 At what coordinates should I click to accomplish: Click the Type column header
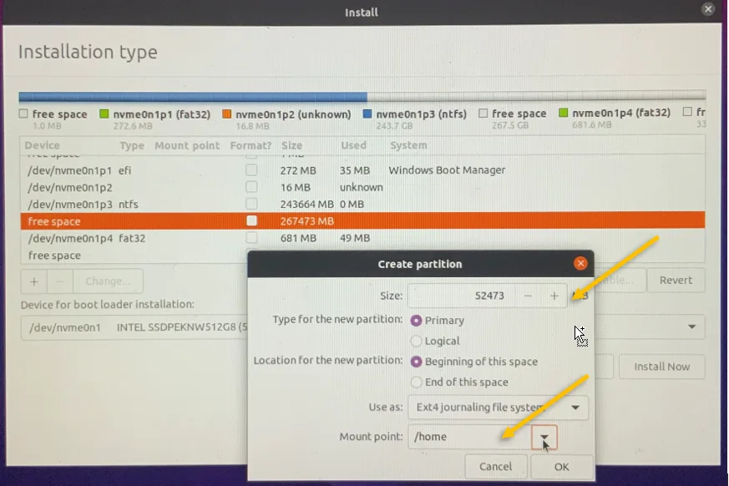pyautogui.click(x=132, y=145)
